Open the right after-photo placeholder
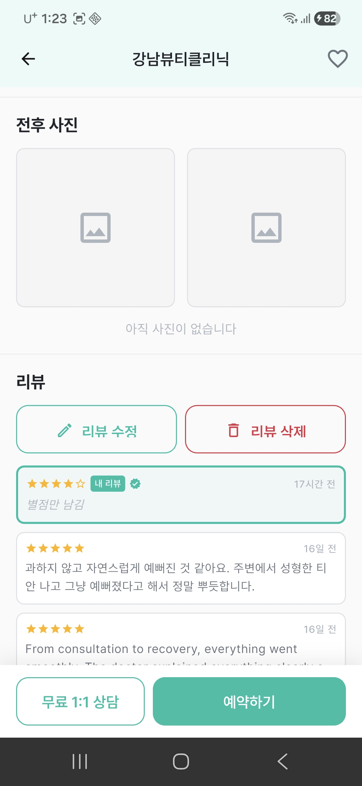Screen dimensions: 362x786 click(266, 227)
